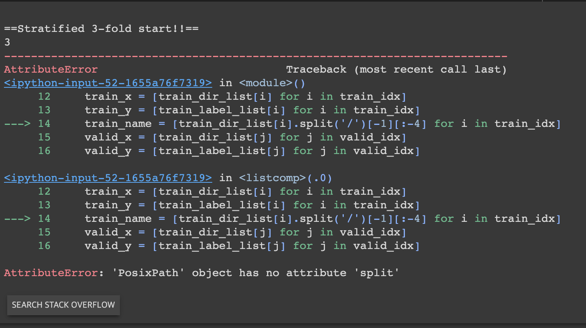Open the ipython-input link for <module>
This screenshot has height=328, width=586.
pyautogui.click(x=108, y=83)
